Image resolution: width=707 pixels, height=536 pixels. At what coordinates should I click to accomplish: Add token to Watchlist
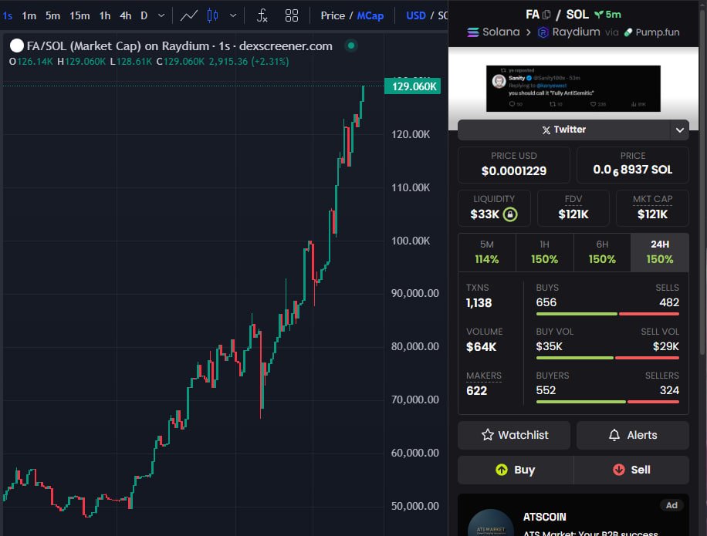pyautogui.click(x=514, y=435)
